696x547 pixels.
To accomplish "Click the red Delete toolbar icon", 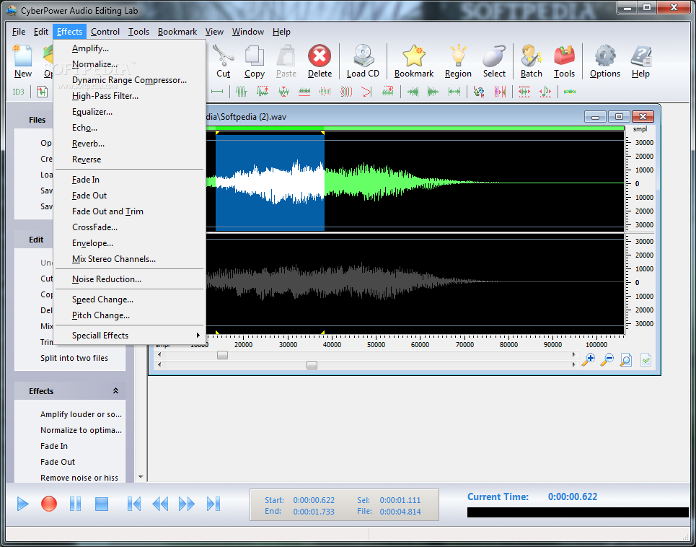I will [320, 61].
